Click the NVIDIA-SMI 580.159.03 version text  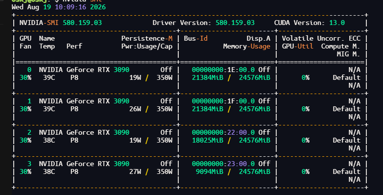coord(61,23)
